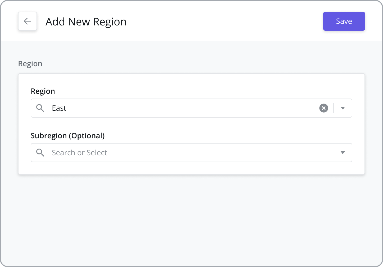The height and width of the screenshot is (267, 383).
Task: Go back using the left arrow button
Action: pyautogui.click(x=28, y=21)
